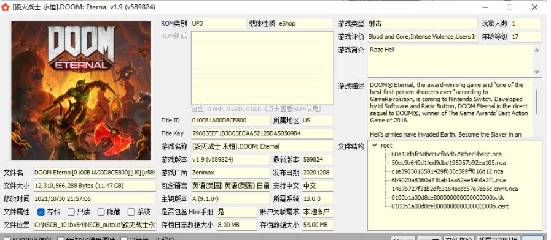The width and height of the screenshot is (551, 240).
Task: Enable the 隐藏 hidden checkbox
Action: (101, 212)
